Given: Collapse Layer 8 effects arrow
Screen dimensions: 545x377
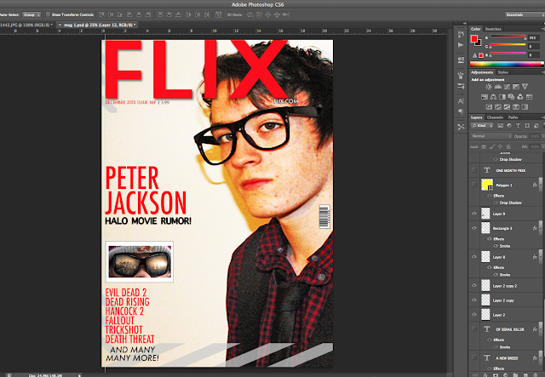Looking at the screenshot, I should (x=540, y=257).
